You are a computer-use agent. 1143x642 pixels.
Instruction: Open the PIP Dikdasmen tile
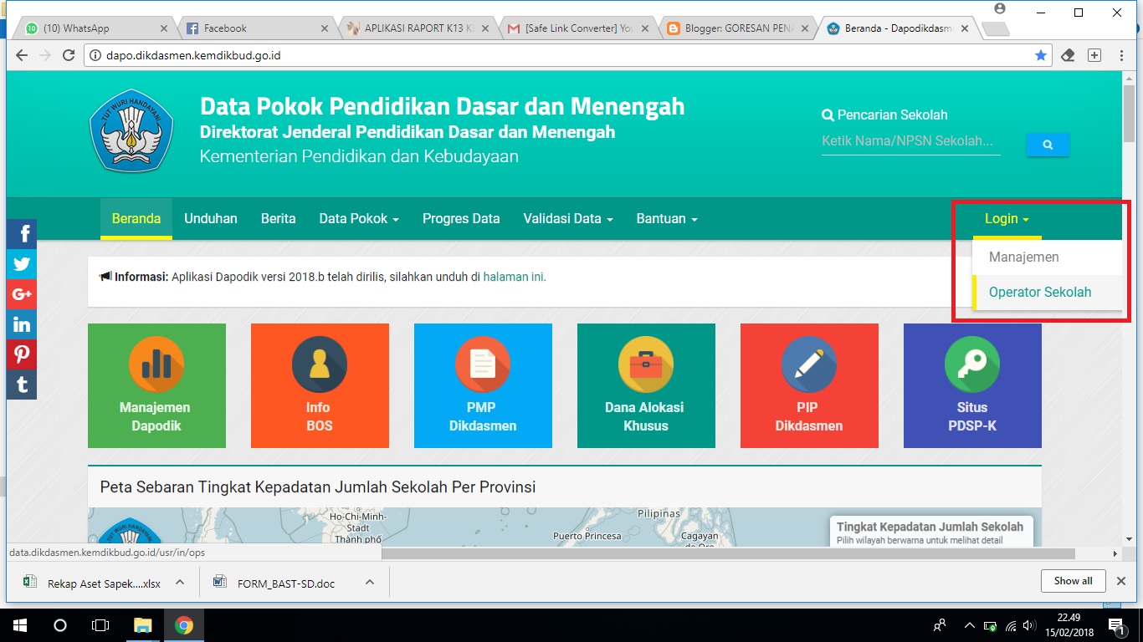[809, 385]
